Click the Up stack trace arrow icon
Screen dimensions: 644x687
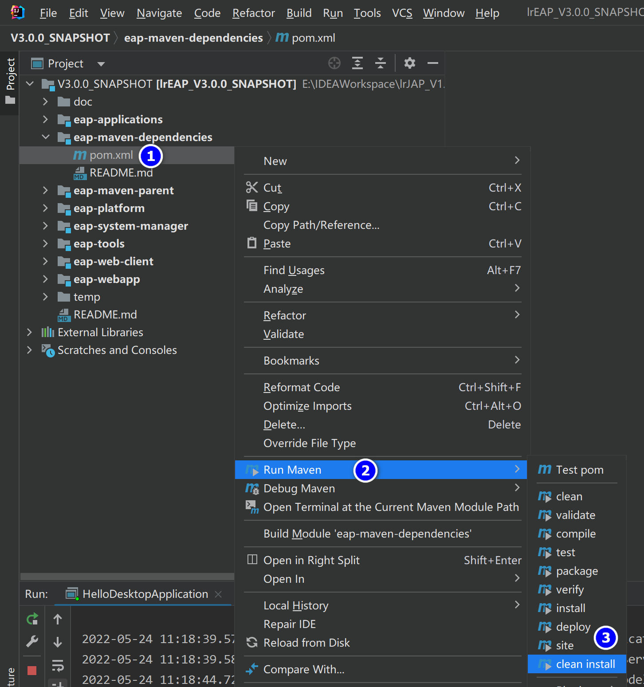58,619
